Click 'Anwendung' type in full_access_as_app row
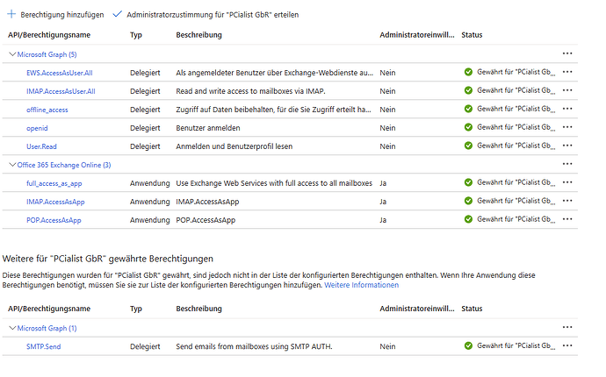The image size is (606, 377). pos(150,183)
